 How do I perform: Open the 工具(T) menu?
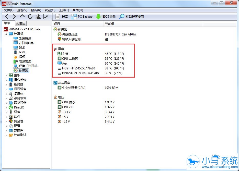64,10
